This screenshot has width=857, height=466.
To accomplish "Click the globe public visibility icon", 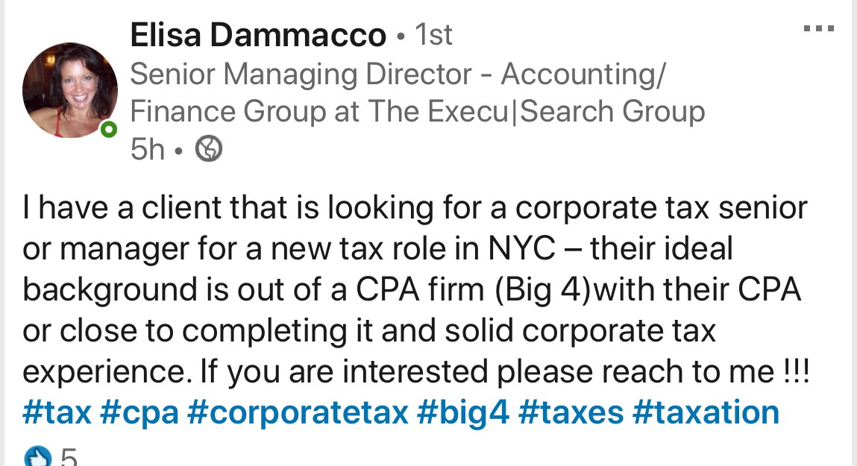I will 209,148.
